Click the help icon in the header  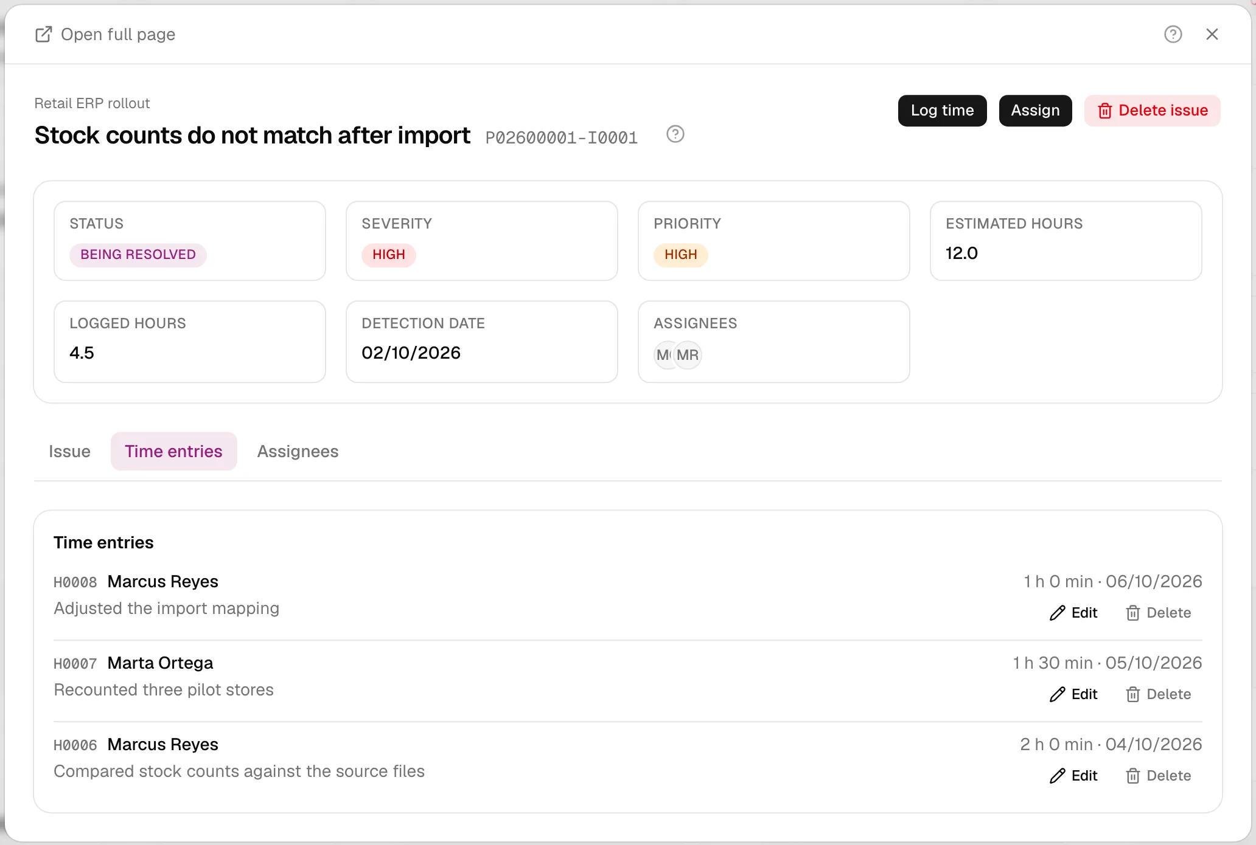pos(1173,34)
